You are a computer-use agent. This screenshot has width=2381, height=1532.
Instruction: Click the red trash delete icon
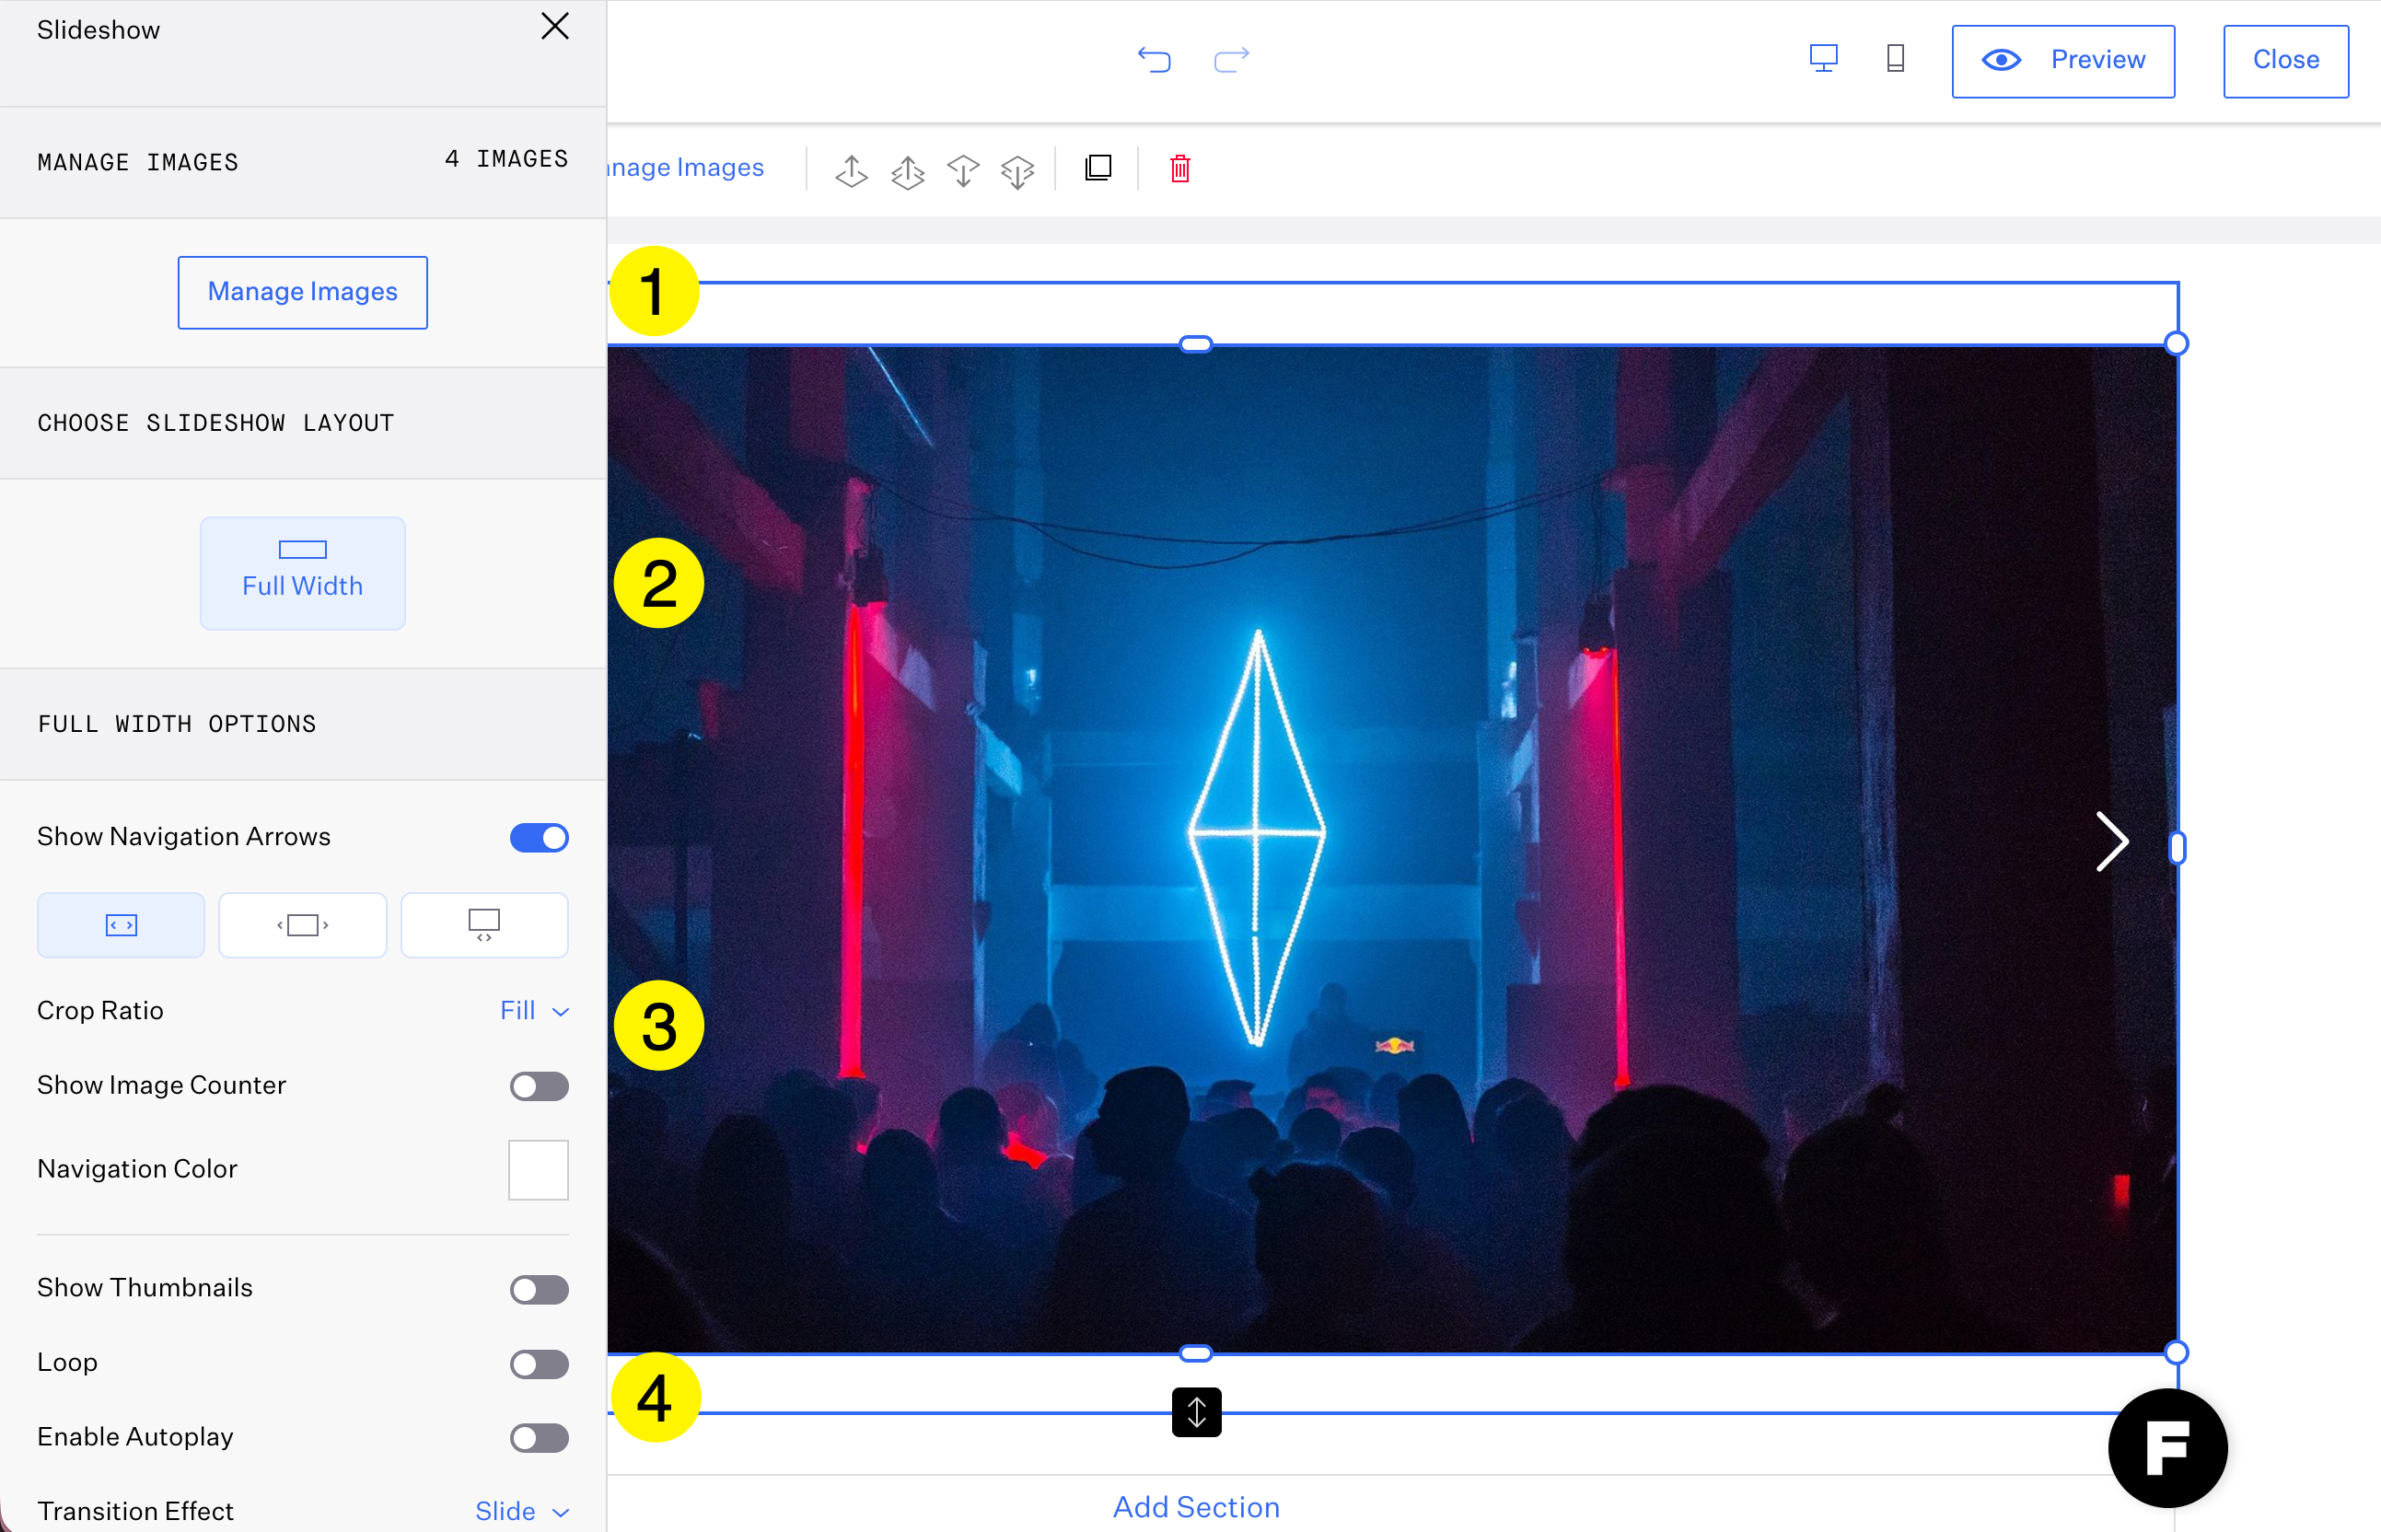click(1179, 168)
